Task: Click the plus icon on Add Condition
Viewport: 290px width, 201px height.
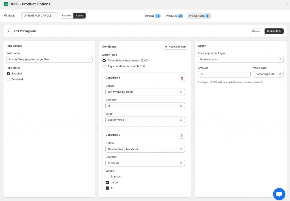Action: [167, 46]
